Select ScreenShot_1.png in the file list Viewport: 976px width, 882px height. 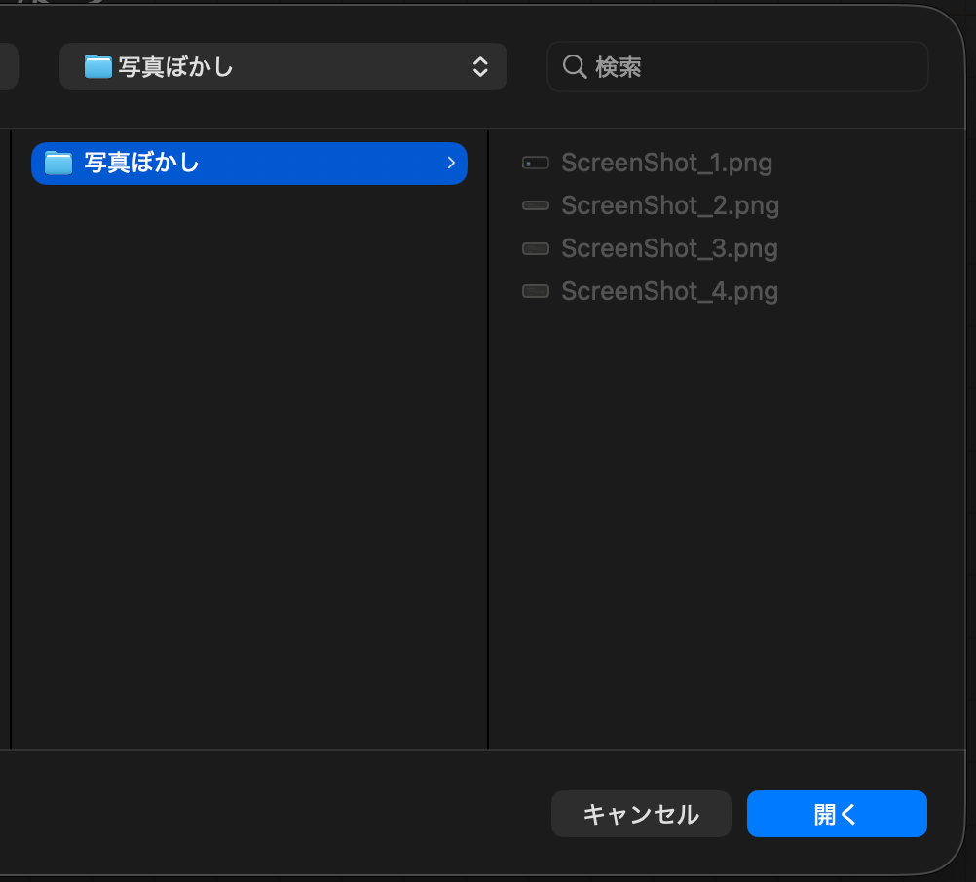coord(666,163)
